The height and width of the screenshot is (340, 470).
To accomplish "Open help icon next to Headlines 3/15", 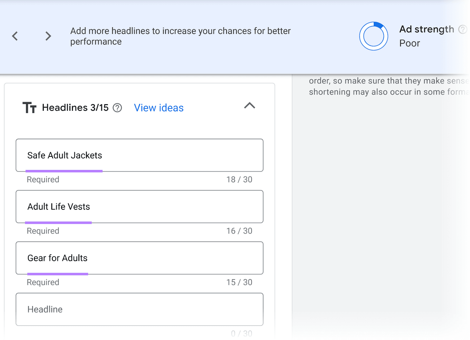I will point(117,108).
